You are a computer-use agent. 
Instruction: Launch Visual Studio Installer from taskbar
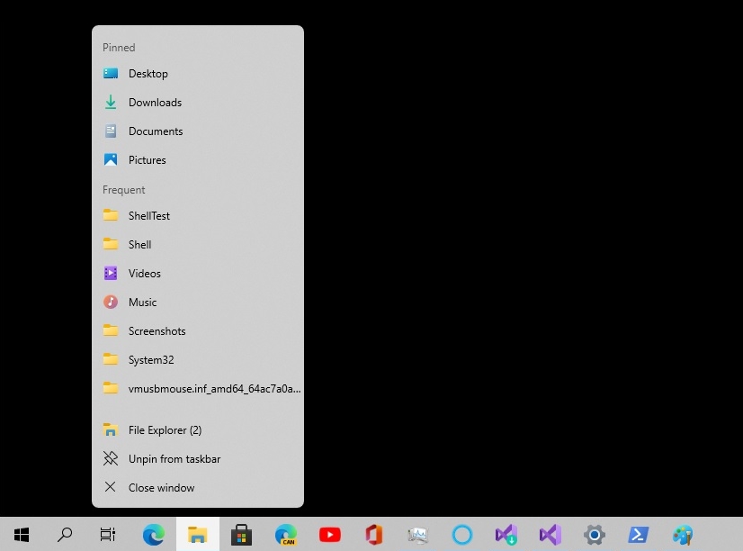click(506, 535)
